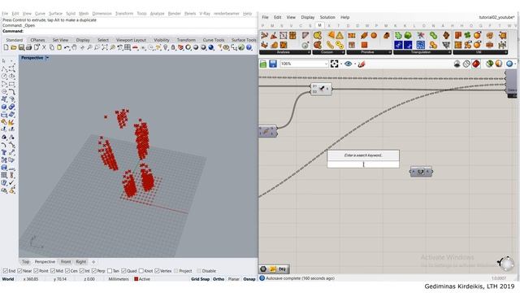Click the Zoom Extents frame icon in Grasshopper
Screen dimensions: 520x293
click(x=334, y=63)
